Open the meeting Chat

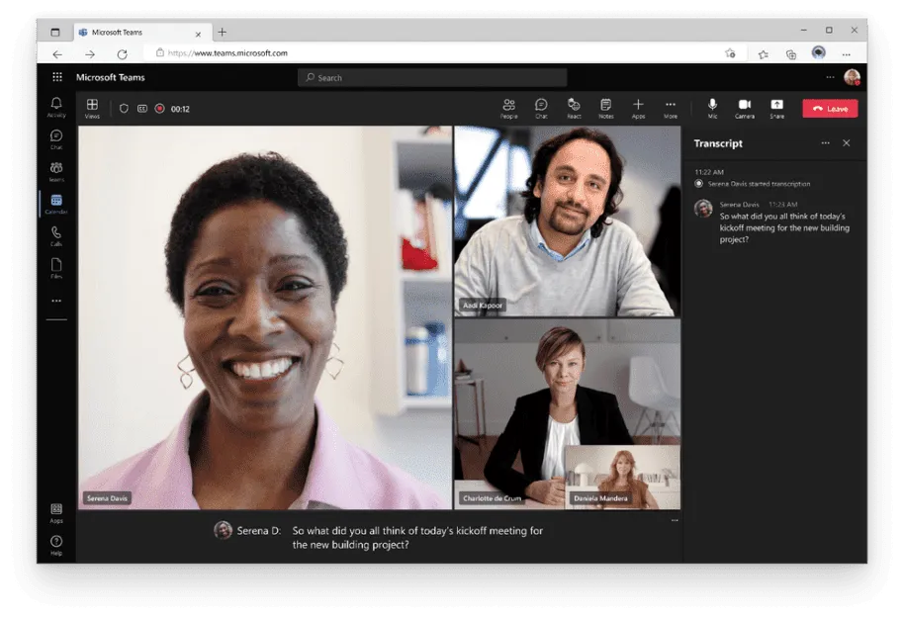pyautogui.click(x=540, y=109)
